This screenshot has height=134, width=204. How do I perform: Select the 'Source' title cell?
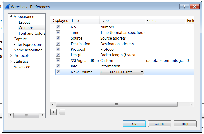pyautogui.click(x=76, y=38)
